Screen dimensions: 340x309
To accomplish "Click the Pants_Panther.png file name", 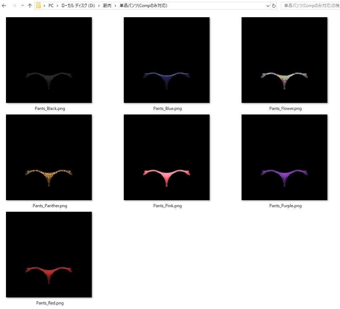I will (x=50, y=206).
